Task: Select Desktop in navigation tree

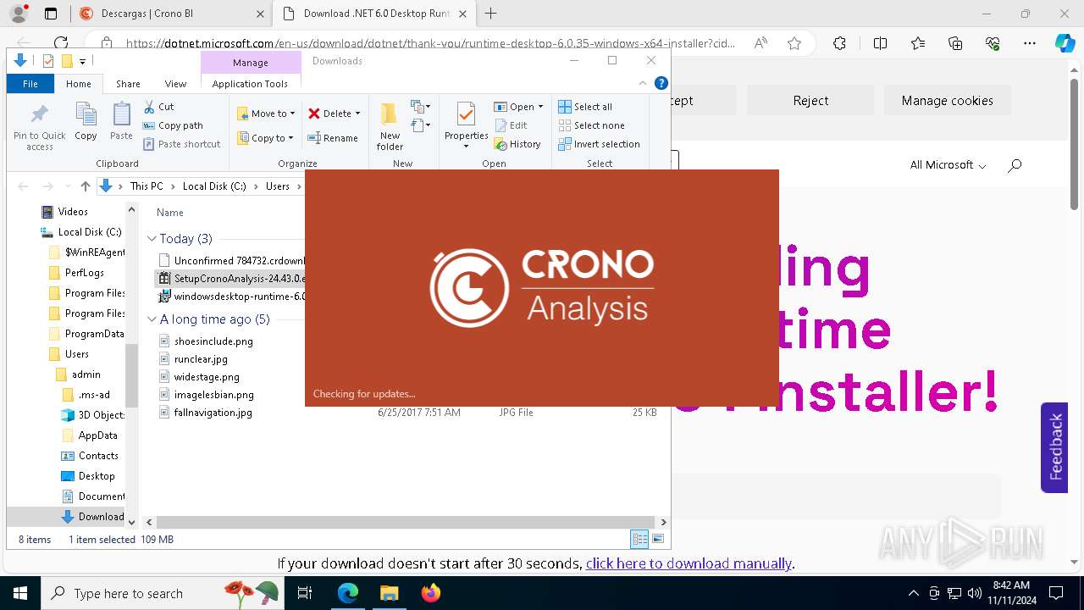Action: pyautogui.click(x=97, y=476)
